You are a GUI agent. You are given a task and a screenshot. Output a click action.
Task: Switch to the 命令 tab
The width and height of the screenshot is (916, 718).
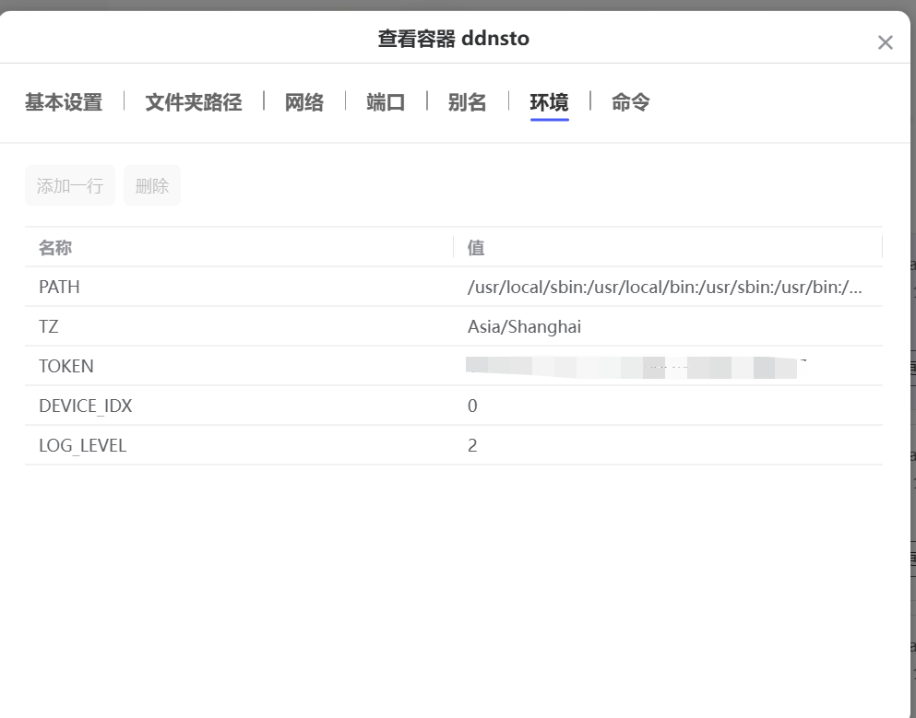630,102
